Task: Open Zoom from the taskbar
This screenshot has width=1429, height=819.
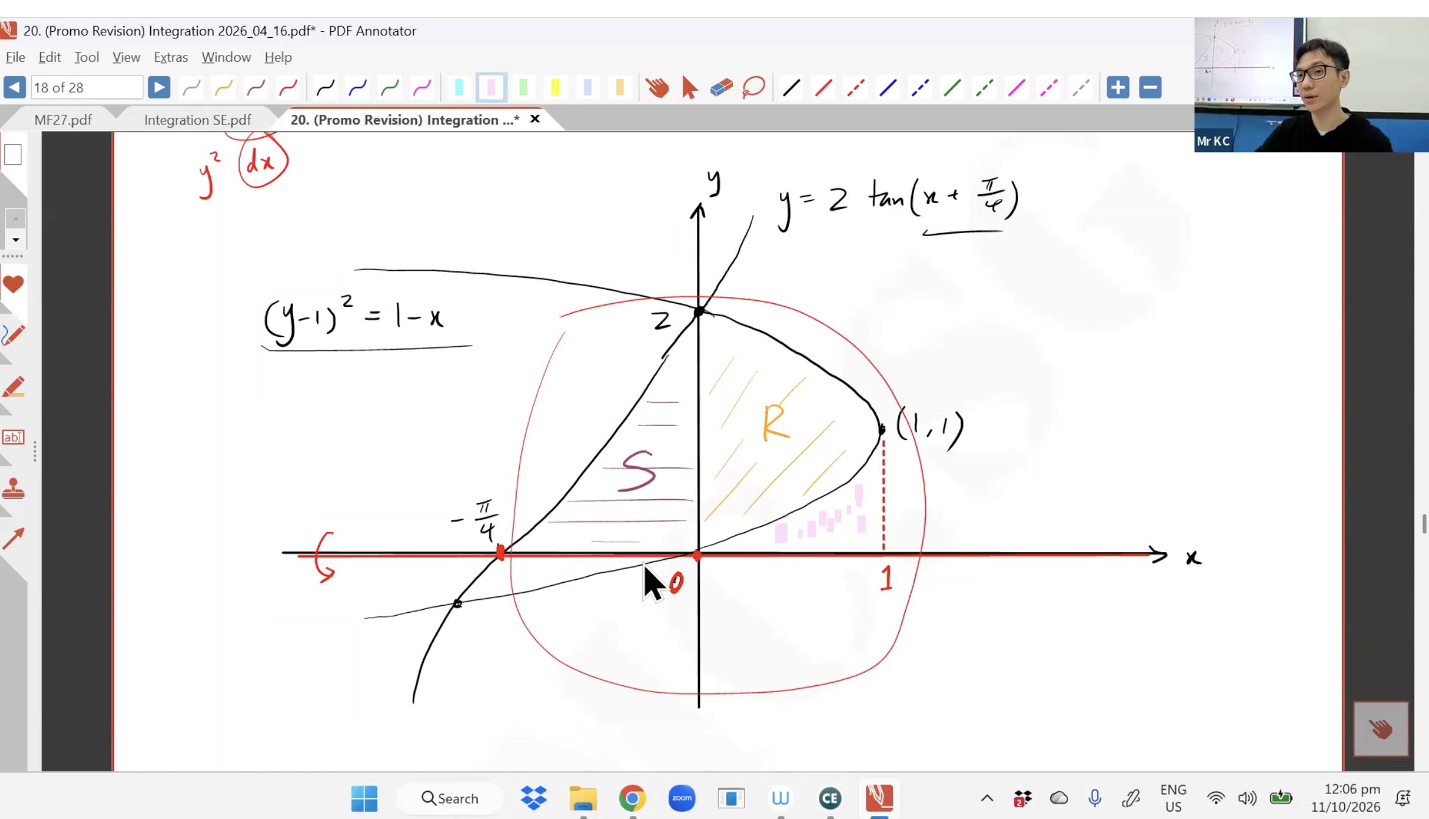Action: point(682,798)
